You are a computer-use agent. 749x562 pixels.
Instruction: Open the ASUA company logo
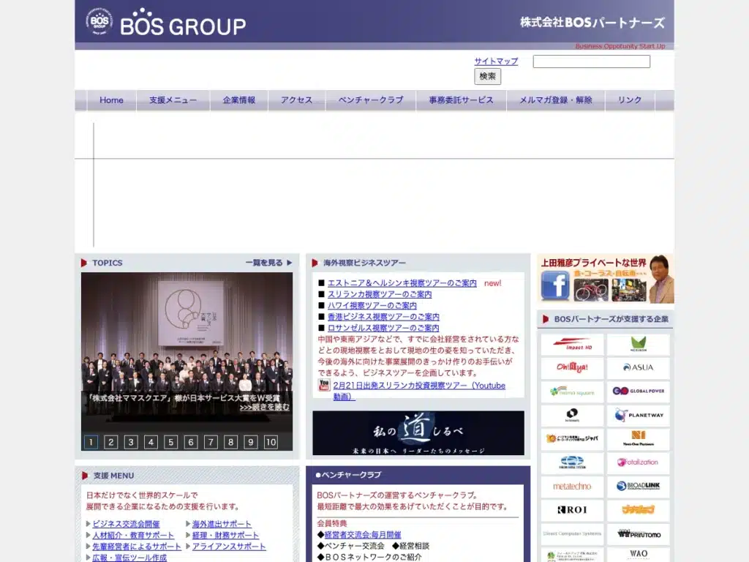point(638,367)
